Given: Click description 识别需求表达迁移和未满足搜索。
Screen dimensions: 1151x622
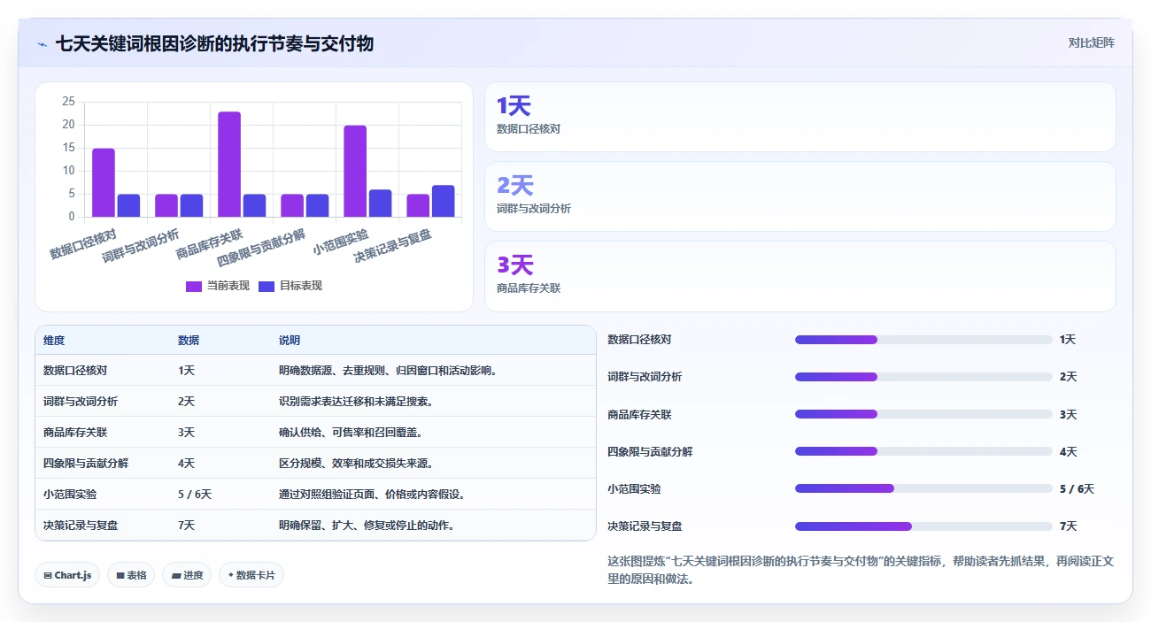Looking at the screenshot, I should [356, 402].
